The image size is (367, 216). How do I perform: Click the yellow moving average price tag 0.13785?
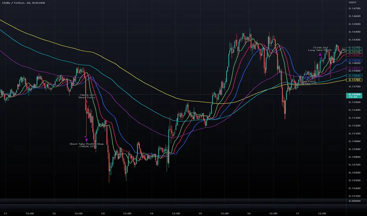coord(354,80)
